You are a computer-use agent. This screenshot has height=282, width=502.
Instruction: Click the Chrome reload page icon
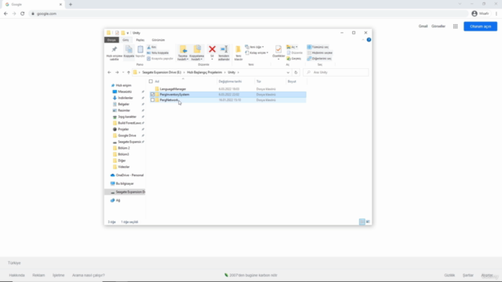[23, 14]
